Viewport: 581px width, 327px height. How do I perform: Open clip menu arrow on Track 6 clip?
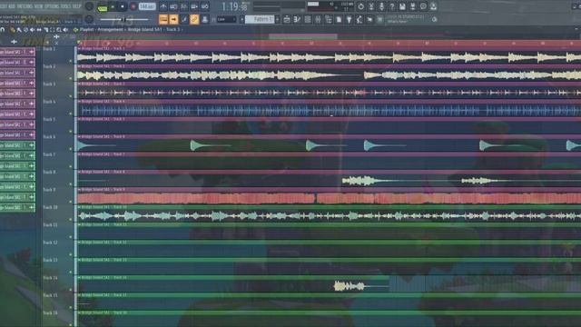click(x=79, y=136)
